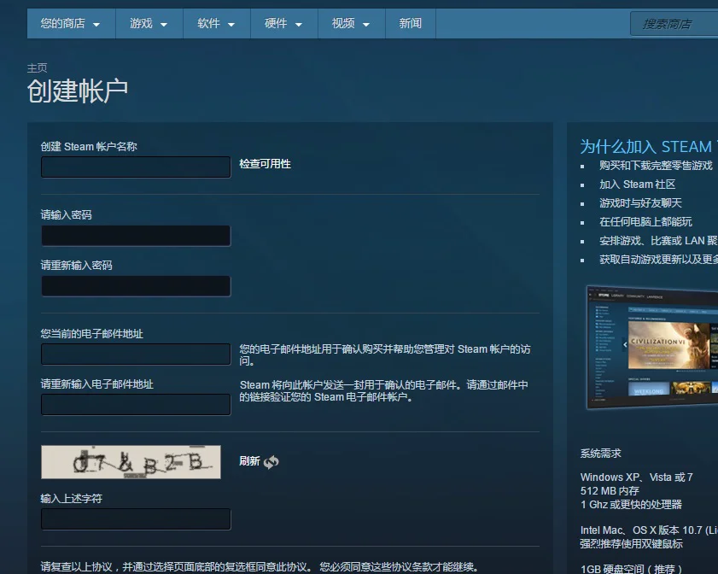Open the 您的商店 dropdown menu
Image resolution: width=718 pixels, height=574 pixels.
71,23
